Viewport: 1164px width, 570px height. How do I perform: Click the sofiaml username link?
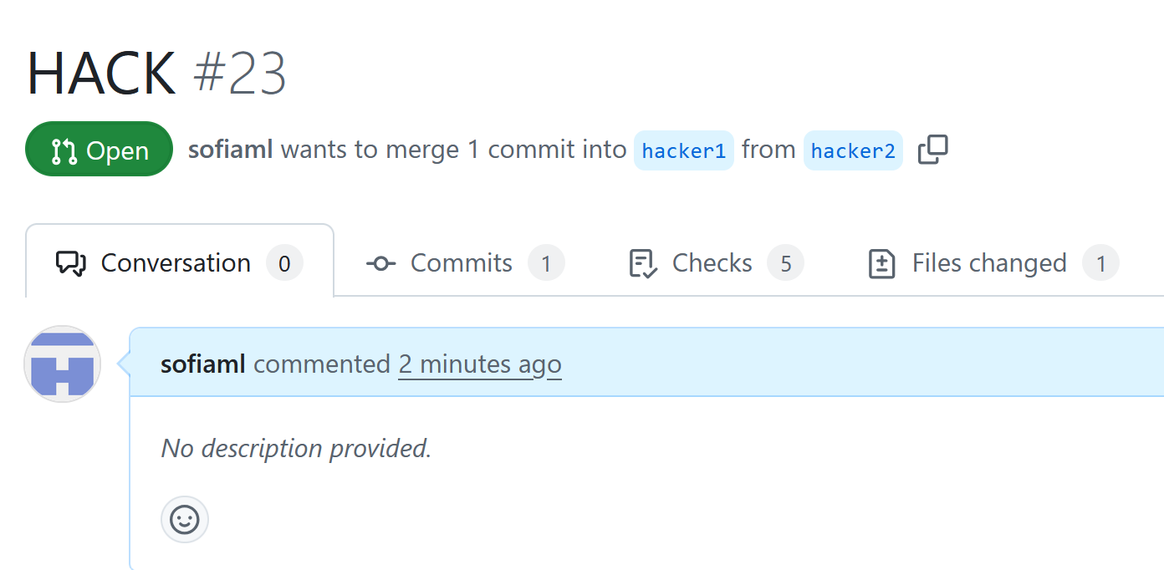click(x=202, y=364)
